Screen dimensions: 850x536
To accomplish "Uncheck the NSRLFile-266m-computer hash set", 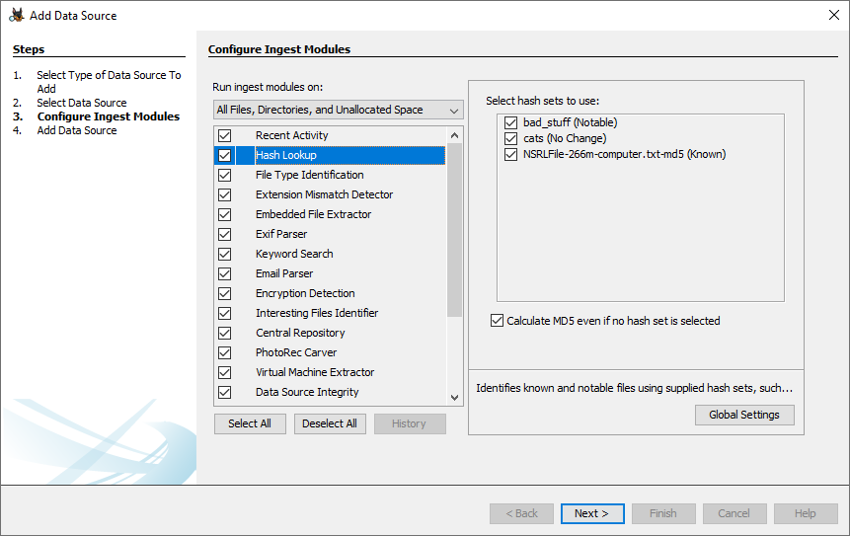I will 510,154.
